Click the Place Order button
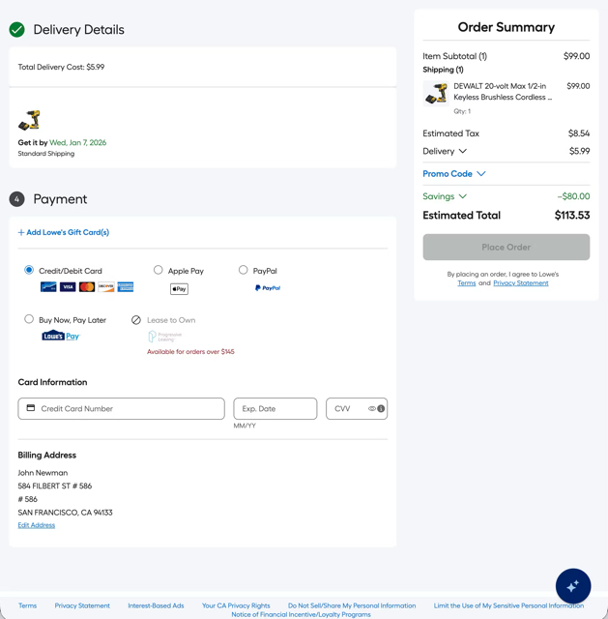The image size is (608, 619). (507, 248)
